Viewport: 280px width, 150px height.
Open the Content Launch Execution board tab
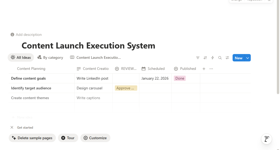(96, 57)
